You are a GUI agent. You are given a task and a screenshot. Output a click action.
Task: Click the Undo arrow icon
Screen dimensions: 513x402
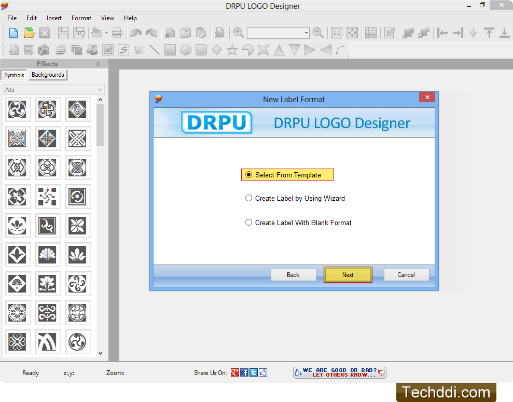pyautogui.click(x=136, y=33)
